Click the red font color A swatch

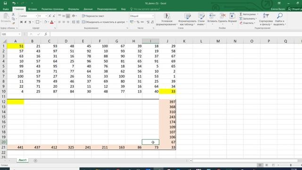coord(51,22)
